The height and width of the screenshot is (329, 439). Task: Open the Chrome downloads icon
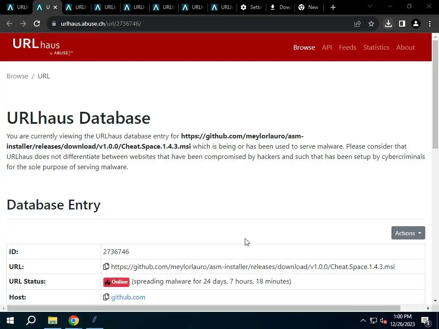click(x=388, y=24)
